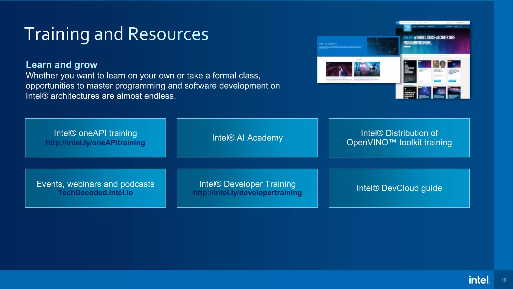Open the intel.ly/developertraining link
Image resolution: width=513 pixels, height=289 pixels.
(x=247, y=193)
